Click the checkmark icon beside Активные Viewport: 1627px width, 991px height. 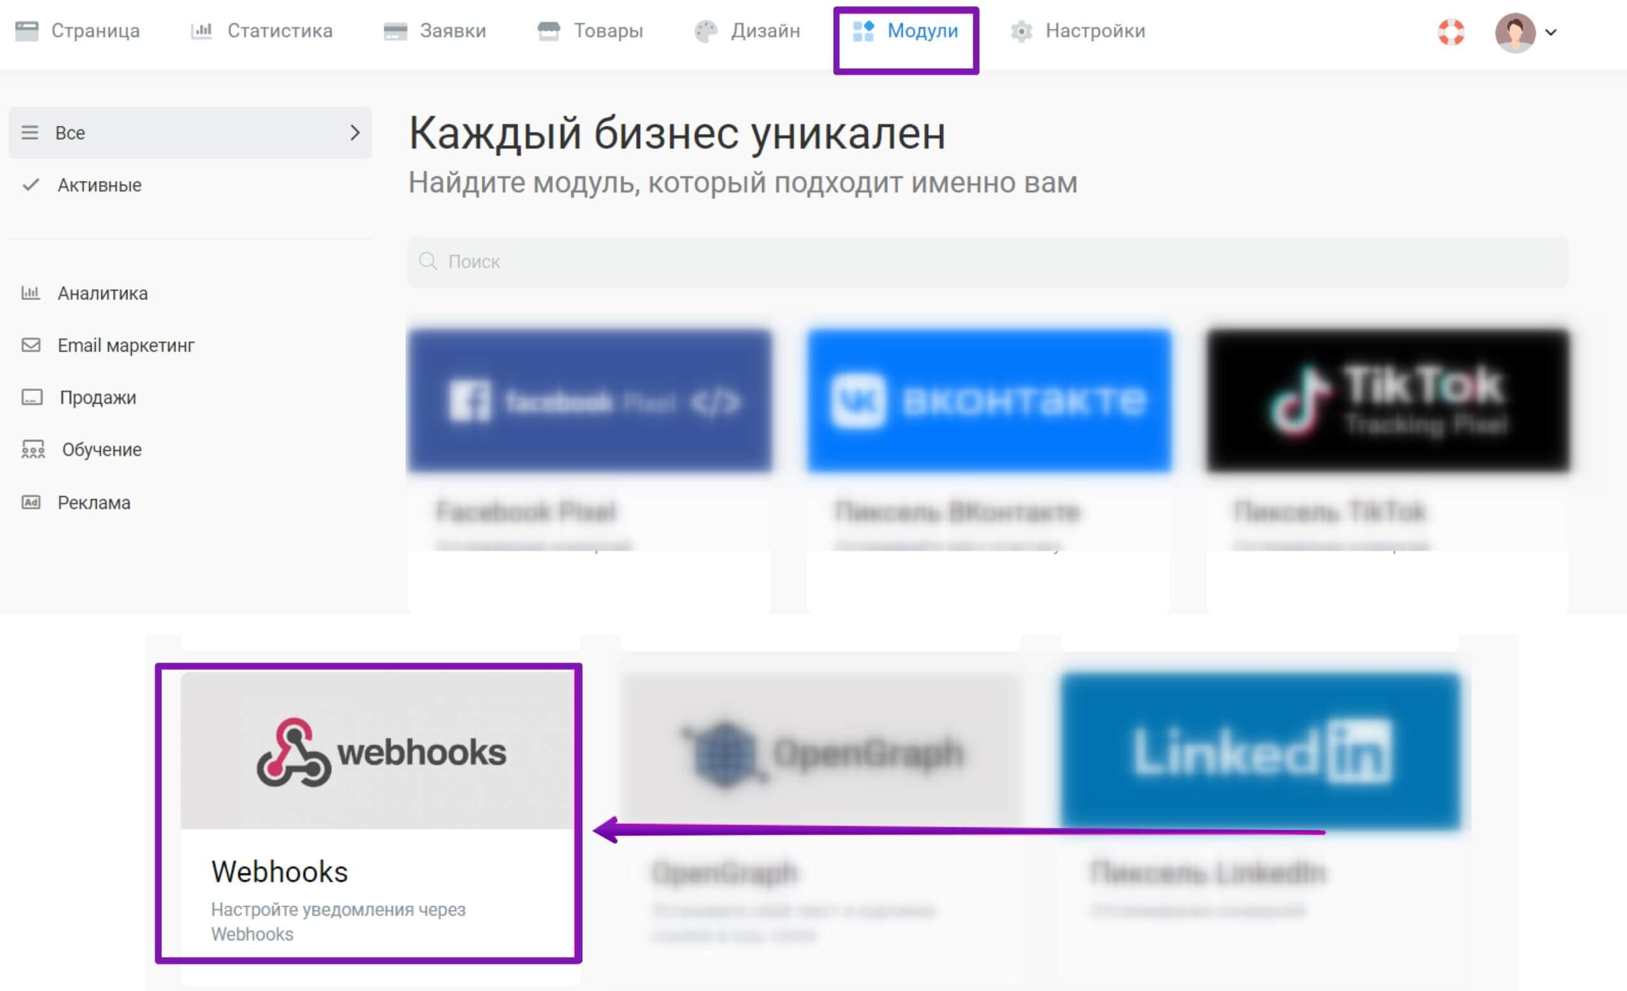pyautogui.click(x=31, y=184)
